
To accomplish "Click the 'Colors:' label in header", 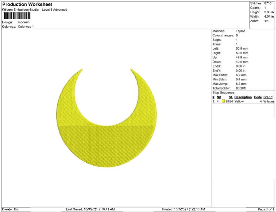I will (255, 8).
